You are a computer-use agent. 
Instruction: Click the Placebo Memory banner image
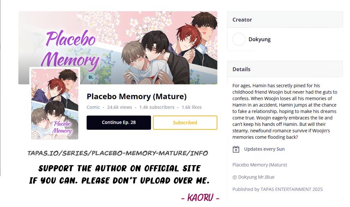click(118, 48)
